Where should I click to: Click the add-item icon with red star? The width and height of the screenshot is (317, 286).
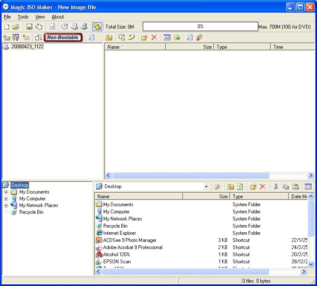pyautogui.click(x=7, y=37)
